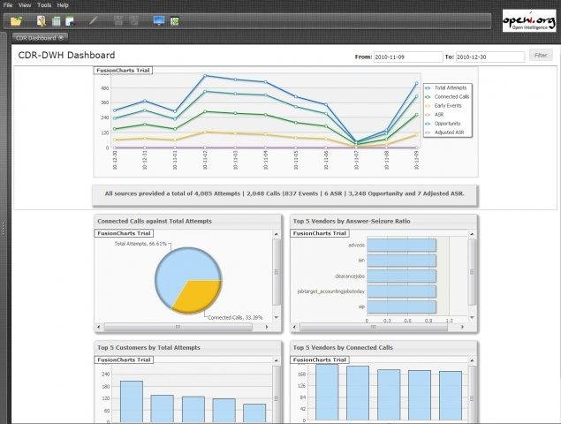
Task: Toggle Connected Calls series in legend
Action: (x=447, y=96)
